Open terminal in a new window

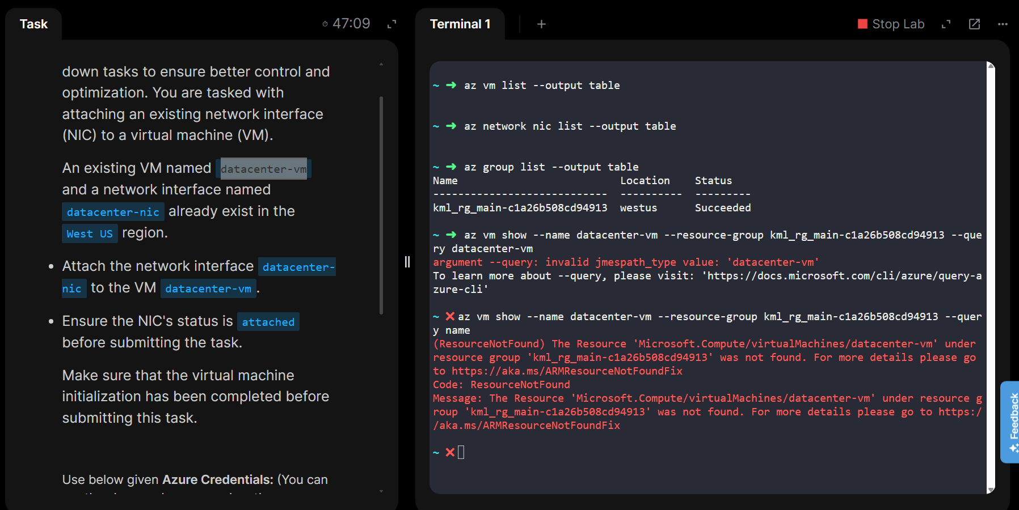(x=974, y=24)
